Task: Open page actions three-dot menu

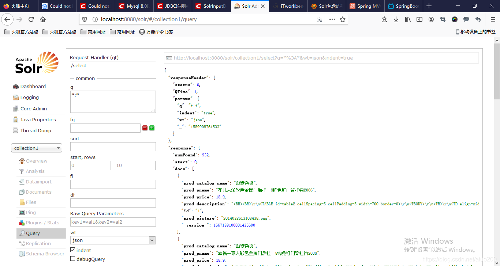Action: point(332,19)
